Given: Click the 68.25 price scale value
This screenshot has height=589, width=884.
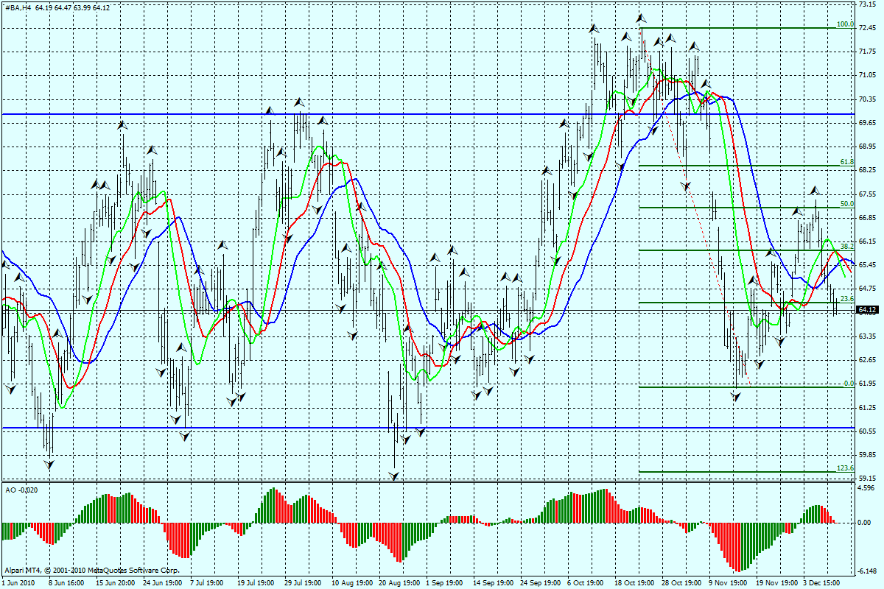Looking at the screenshot, I should pos(868,170).
